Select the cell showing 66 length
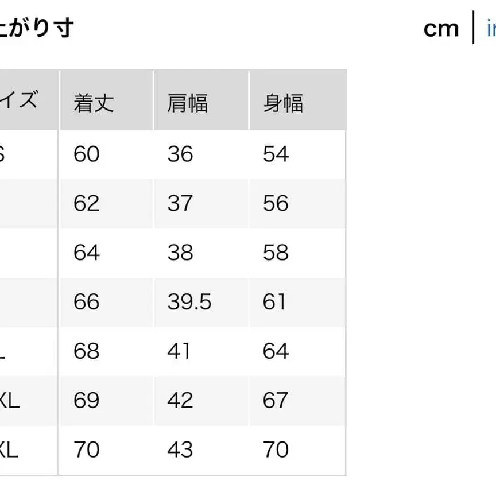Screen dimensions: 496x496 (x=86, y=301)
